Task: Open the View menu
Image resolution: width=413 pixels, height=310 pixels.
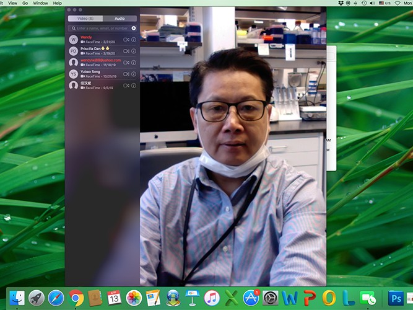Action: 12,3
